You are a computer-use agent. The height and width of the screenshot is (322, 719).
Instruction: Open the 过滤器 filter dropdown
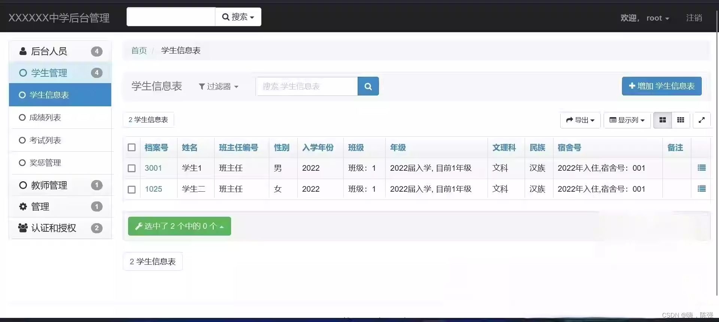coord(218,86)
